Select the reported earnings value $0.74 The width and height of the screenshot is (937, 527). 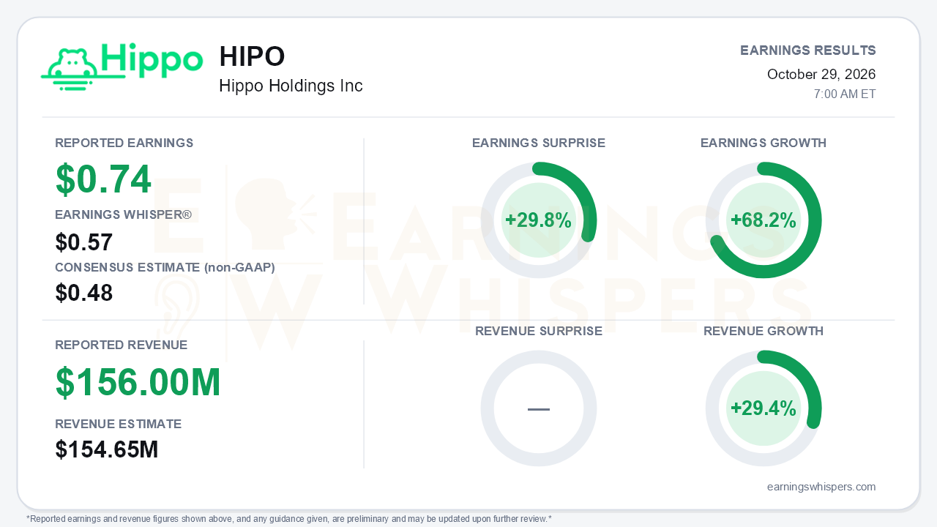(x=103, y=179)
